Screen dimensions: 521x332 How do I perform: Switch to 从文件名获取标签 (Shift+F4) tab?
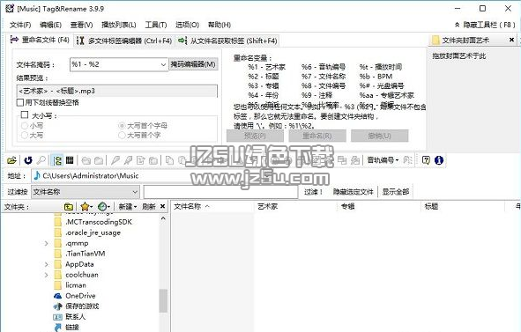pyautogui.click(x=227, y=41)
